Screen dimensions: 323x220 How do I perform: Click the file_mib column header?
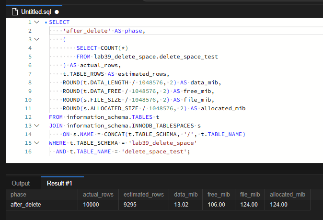click(250, 195)
